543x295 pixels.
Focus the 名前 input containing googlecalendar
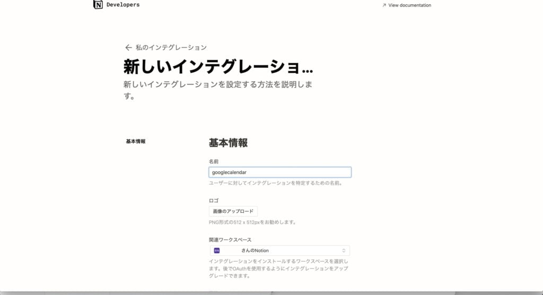pyautogui.click(x=279, y=172)
